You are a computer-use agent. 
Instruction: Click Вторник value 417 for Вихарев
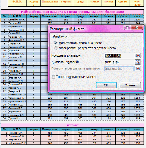66,23
